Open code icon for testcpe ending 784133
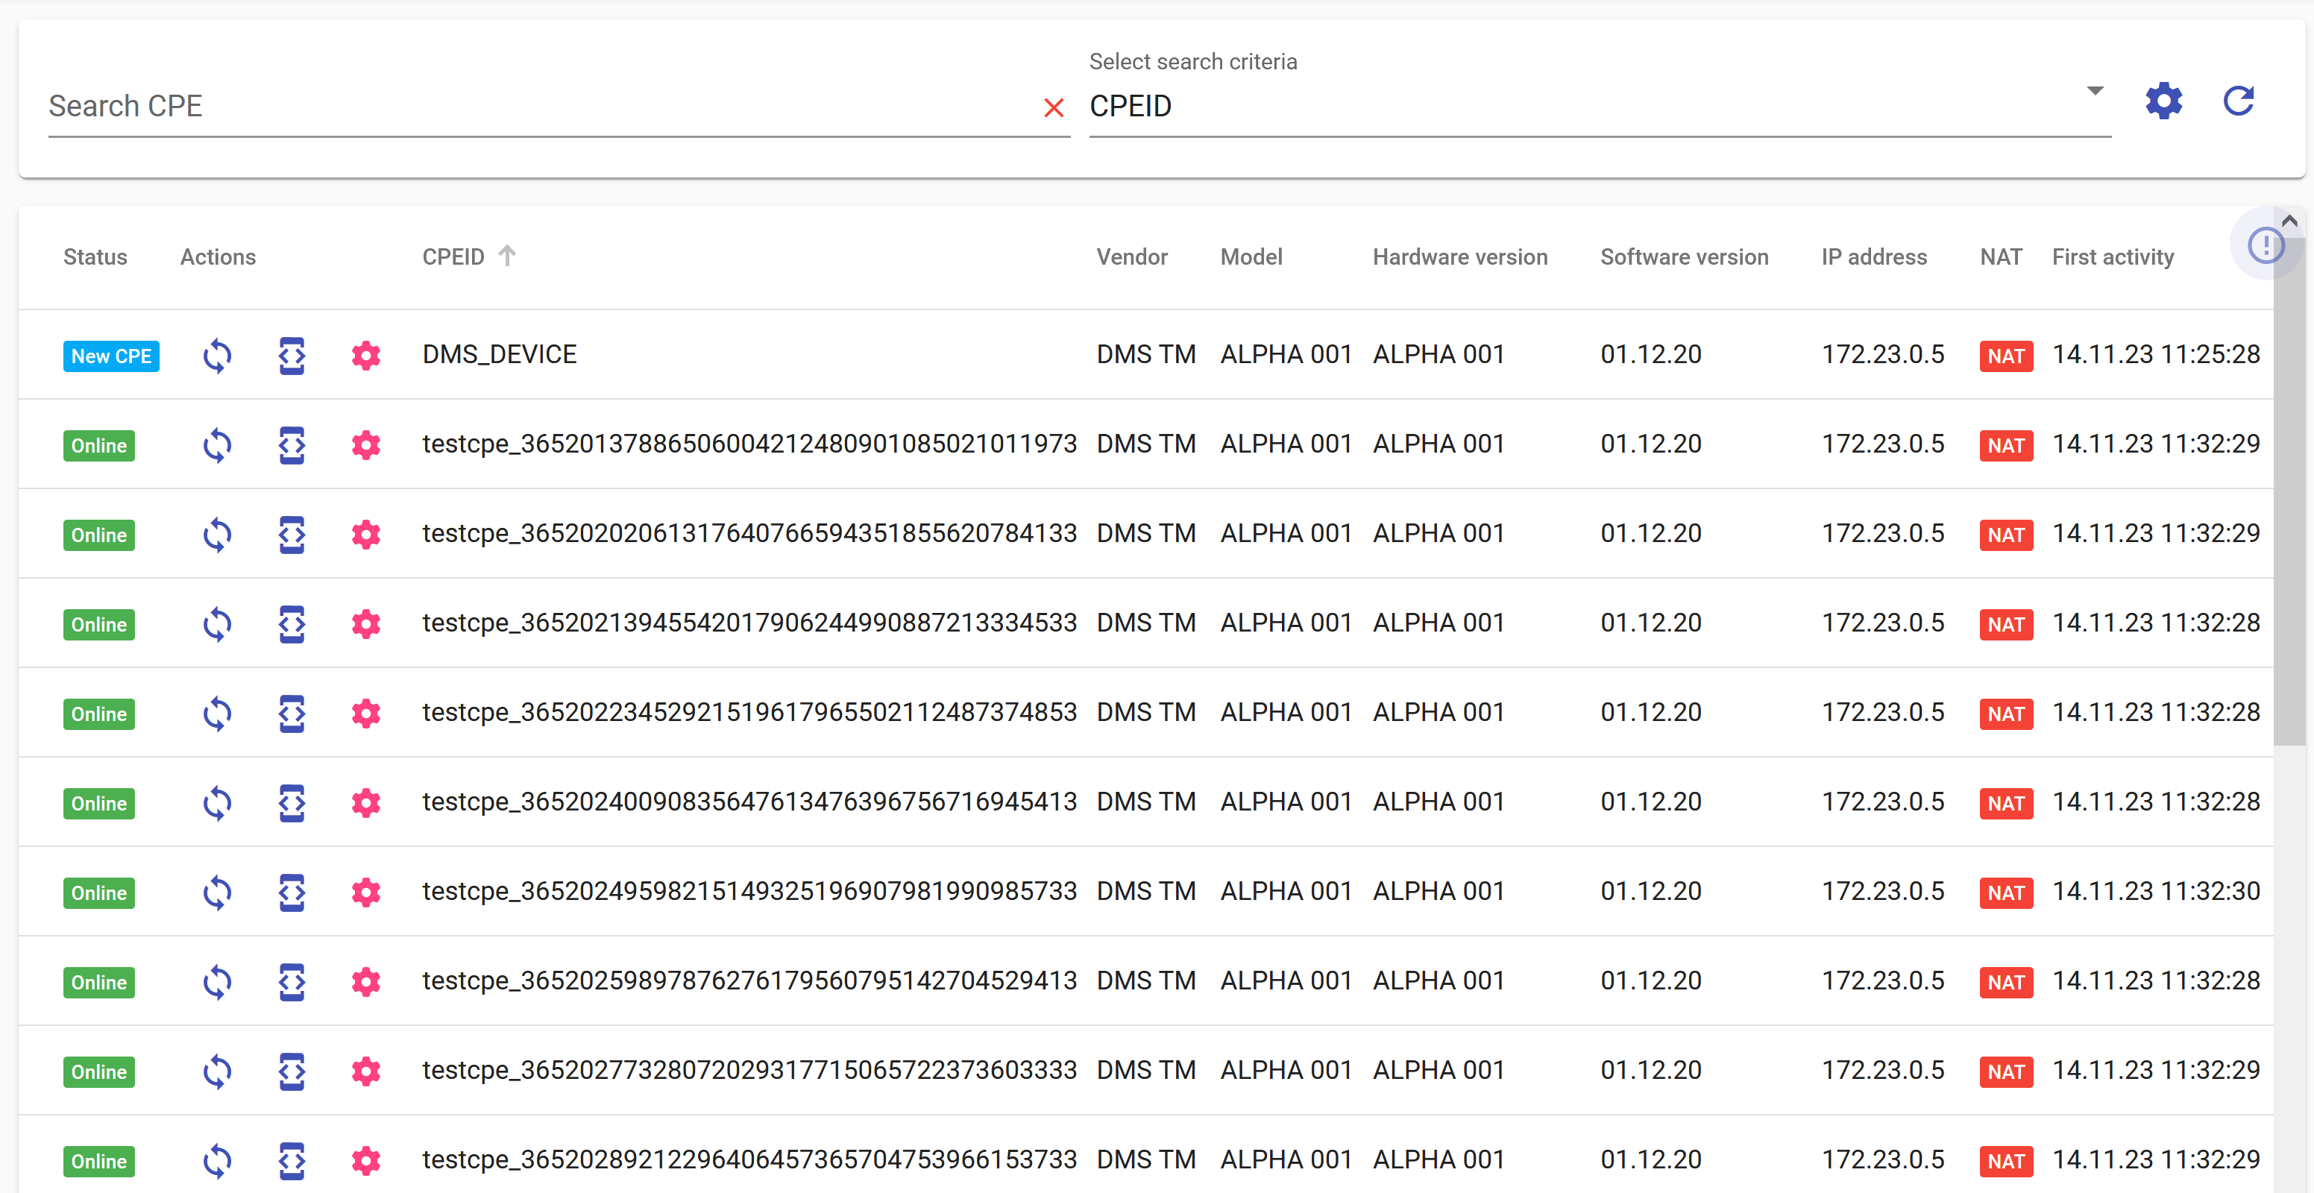This screenshot has height=1193, width=2314. pyautogui.click(x=292, y=535)
